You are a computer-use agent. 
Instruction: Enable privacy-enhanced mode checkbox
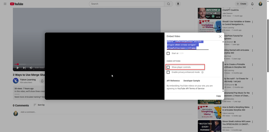(x=168, y=72)
